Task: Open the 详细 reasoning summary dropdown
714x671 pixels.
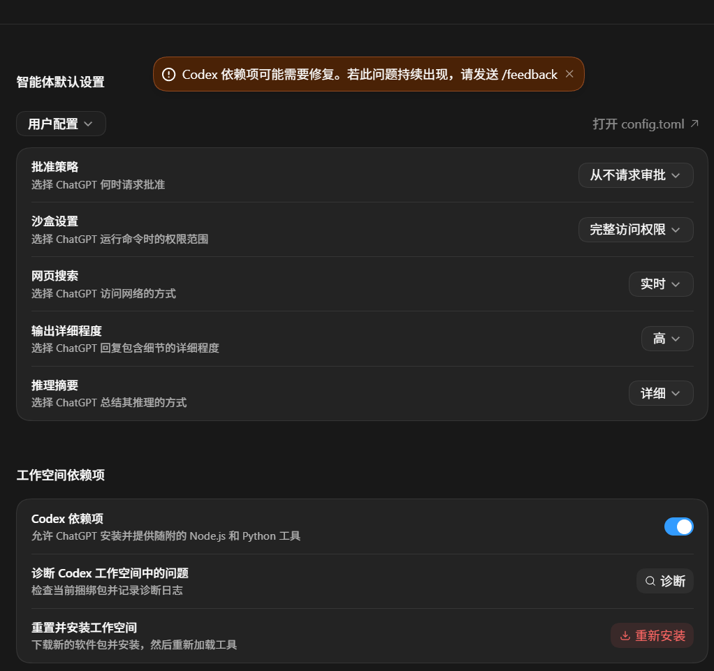Action: [x=661, y=393]
